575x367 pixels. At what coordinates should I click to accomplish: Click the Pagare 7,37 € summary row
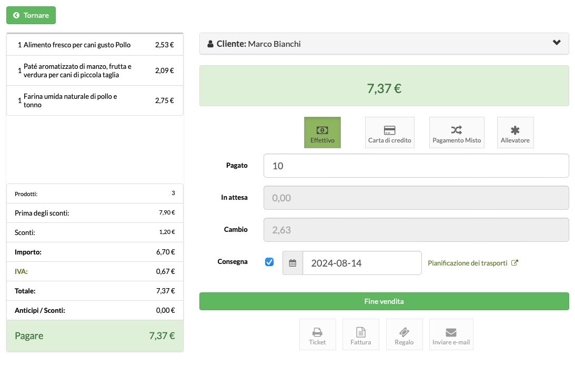[95, 336]
